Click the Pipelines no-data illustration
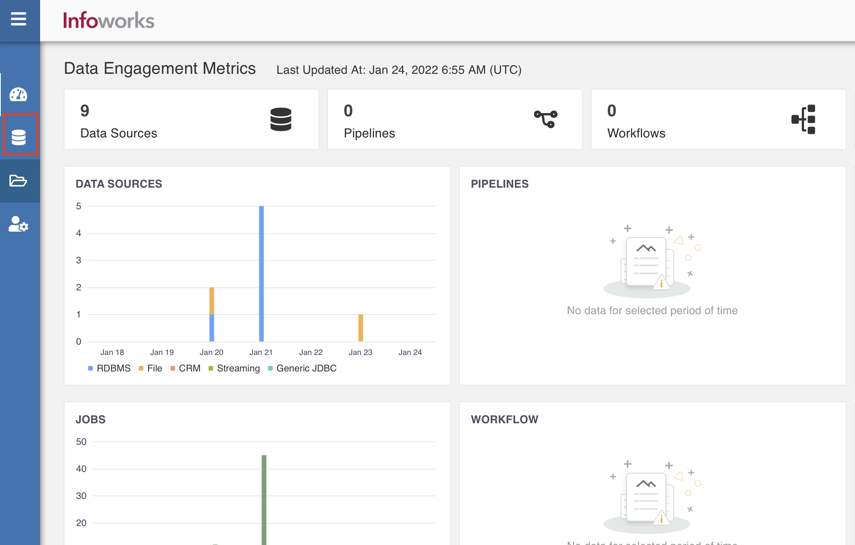Screen dimensions: 855x545 click(x=652, y=261)
